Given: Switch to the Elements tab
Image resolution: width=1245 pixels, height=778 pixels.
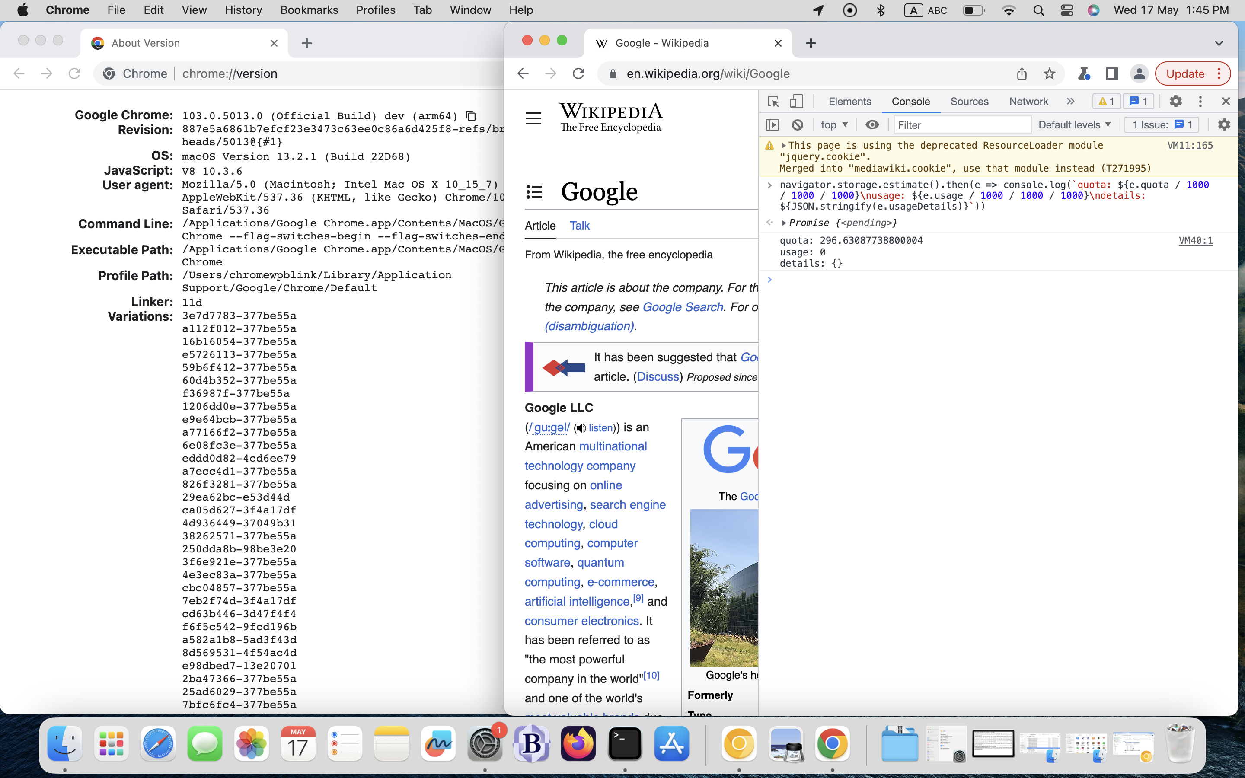Looking at the screenshot, I should point(849,102).
